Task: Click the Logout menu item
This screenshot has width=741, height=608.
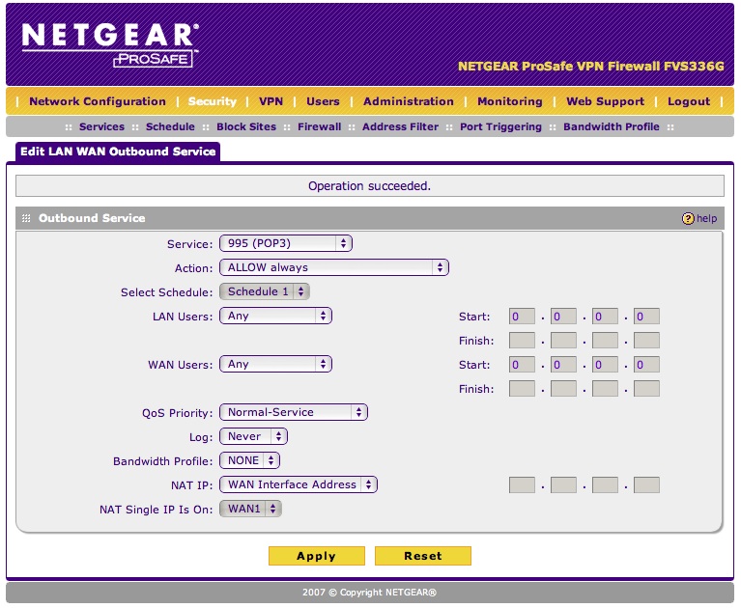Action: coord(689,101)
